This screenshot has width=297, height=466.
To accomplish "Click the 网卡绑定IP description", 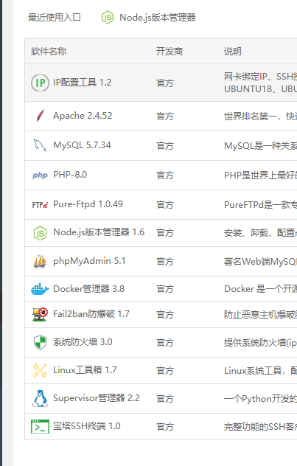I will [260, 83].
